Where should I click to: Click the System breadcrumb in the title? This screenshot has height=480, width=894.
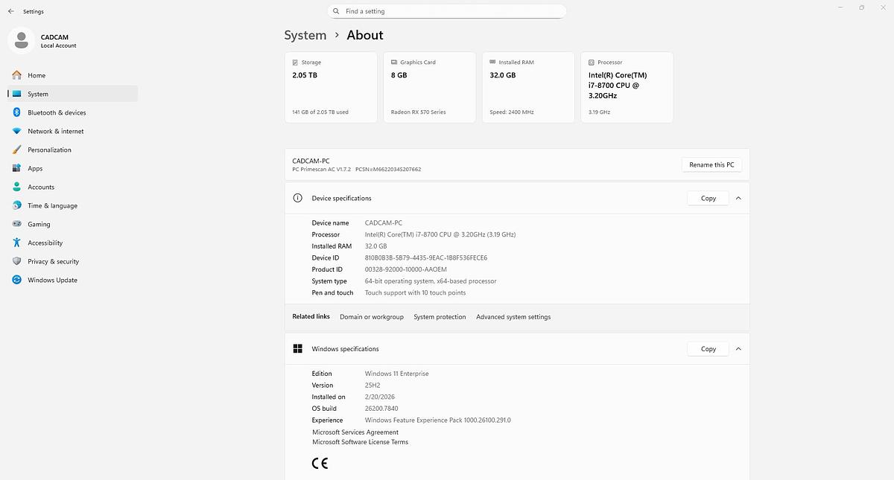coord(305,35)
